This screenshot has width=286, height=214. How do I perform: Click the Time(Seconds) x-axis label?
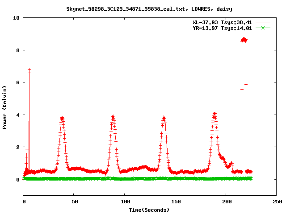click(x=149, y=210)
